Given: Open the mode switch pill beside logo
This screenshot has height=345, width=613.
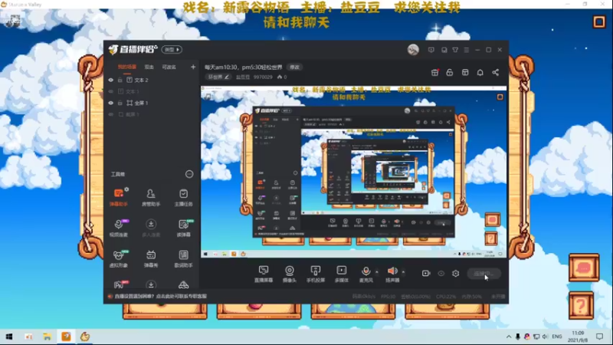Looking at the screenshot, I should coord(172,50).
